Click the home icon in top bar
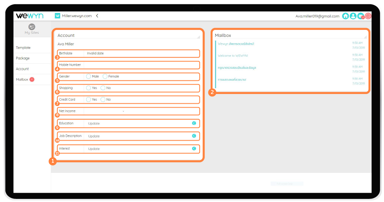384x202 pixels. click(345, 16)
